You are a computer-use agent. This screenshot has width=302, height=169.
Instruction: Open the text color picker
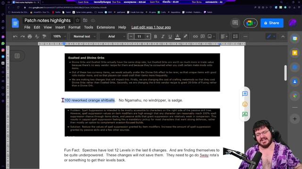point(177,37)
